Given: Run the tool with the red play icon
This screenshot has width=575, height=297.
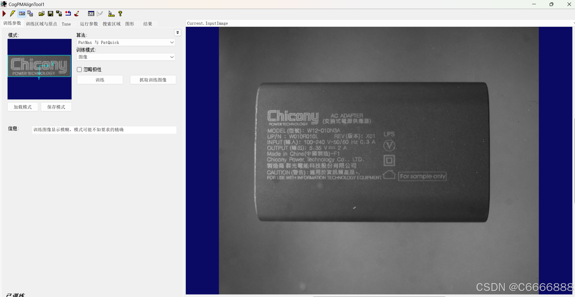Looking at the screenshot, I should point(4,14).
